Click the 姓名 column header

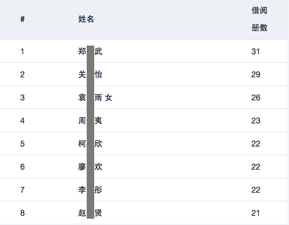(x=86, y=19)
